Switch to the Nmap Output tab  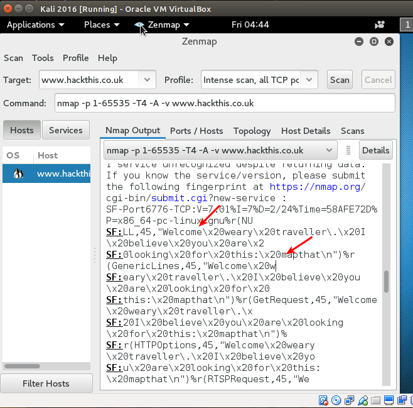tap(133, 131)
